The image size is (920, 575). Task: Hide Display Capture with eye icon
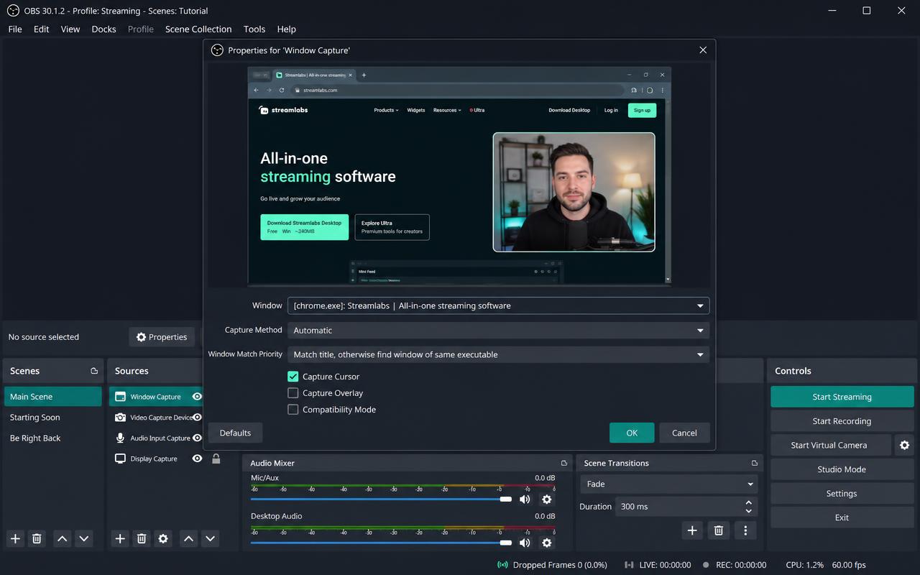197,459
